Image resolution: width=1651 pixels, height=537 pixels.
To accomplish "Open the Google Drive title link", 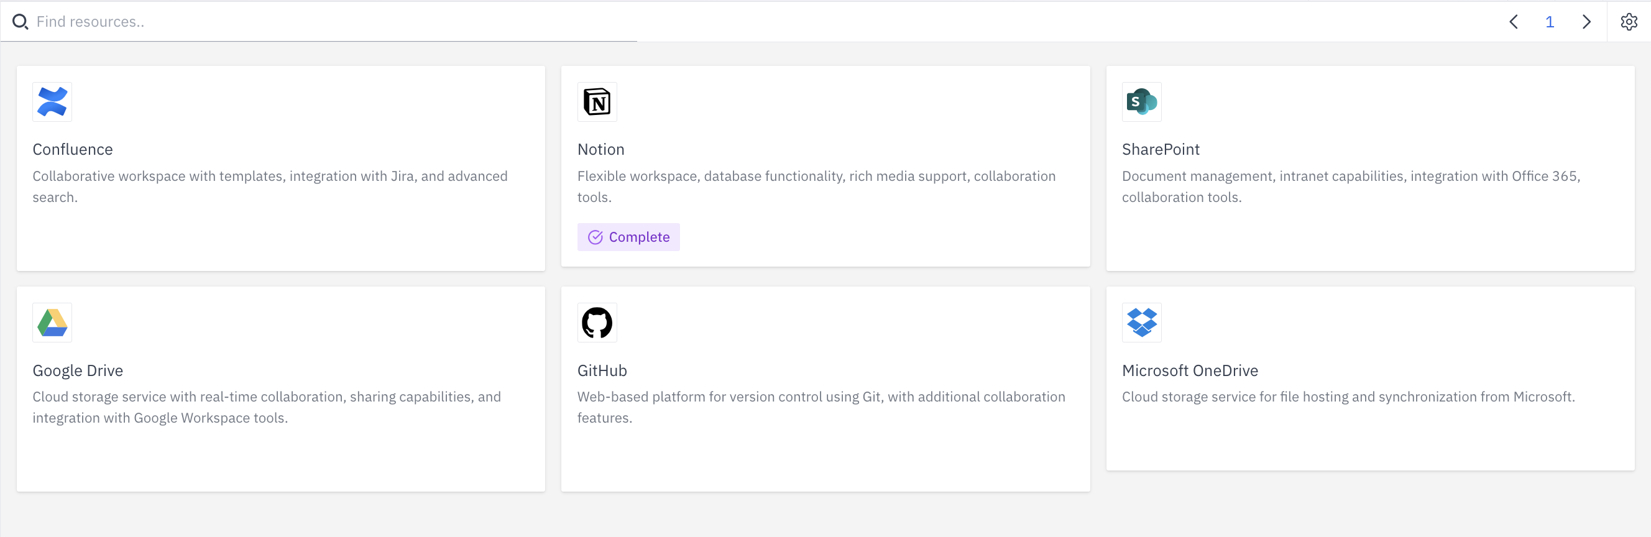I will 78,370.
